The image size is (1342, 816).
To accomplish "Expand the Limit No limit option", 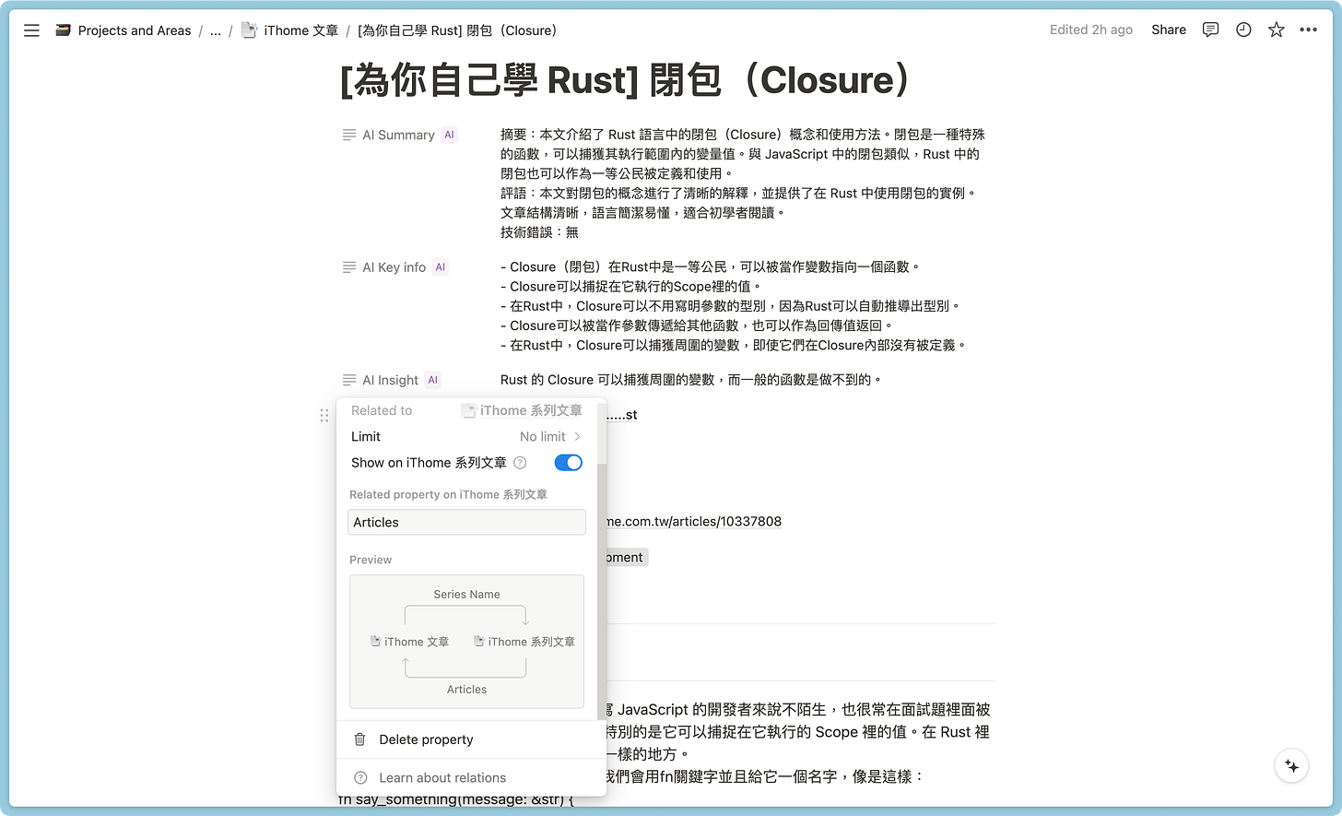I will coord(550,437).
